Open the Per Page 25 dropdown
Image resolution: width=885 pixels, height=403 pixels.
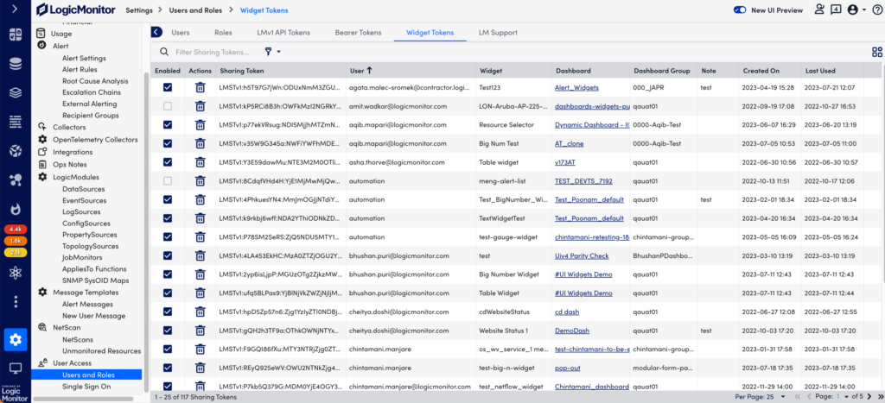[x=761, y=397]
